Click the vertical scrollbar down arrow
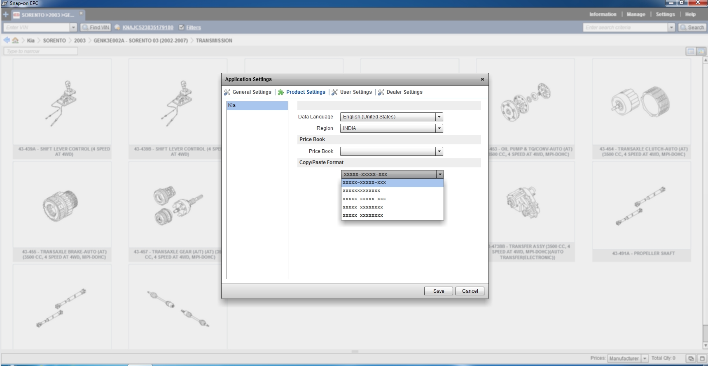 (705, 346)
